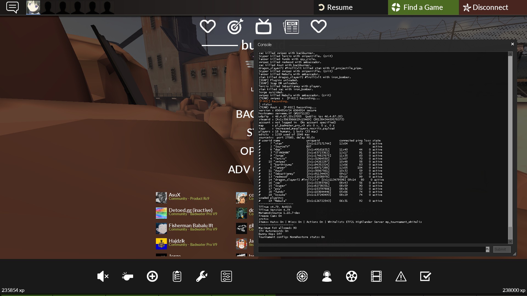Toggle the muted speaker icon
Viewport: 527px width, 296px height.
coord(103,276)
